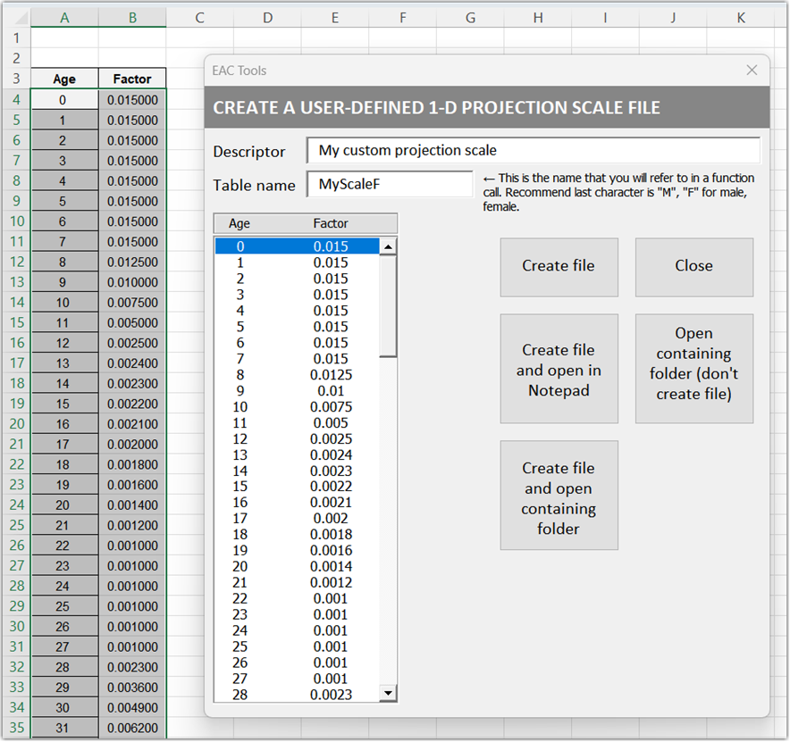
Task: Select spreadsheet row 3 header
Action: tap(17, 79)
